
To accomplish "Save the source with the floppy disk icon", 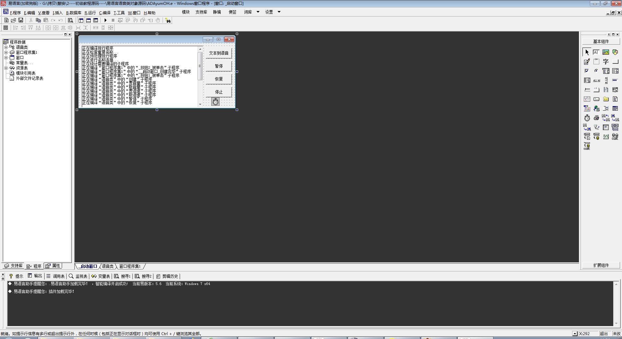I will coord(21,20).
